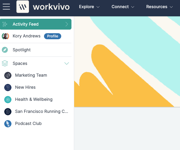Click the Workvivo logo icon
Image resolution: width=180 pixels, height=150 pixels.
coord(23,7)
